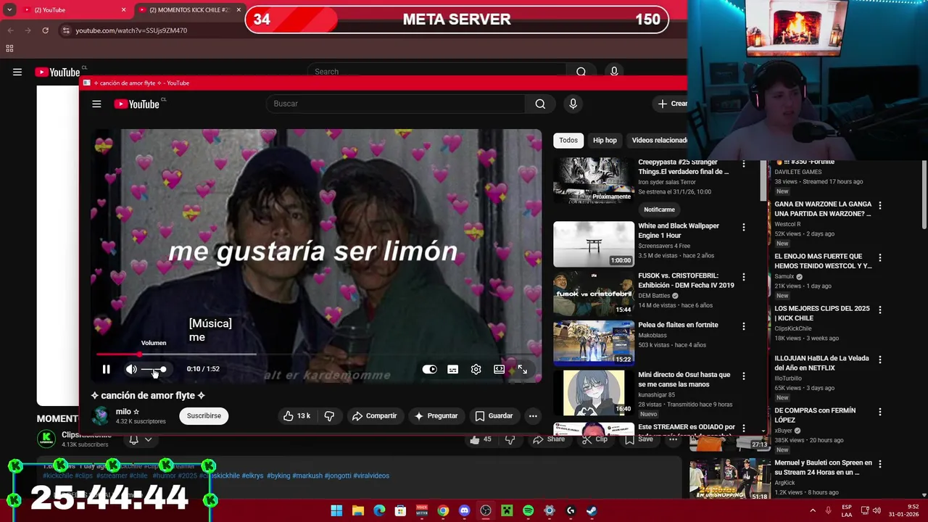
Task: Open the more actions ellipsis beside Guardar
Action: click(533, 415)
